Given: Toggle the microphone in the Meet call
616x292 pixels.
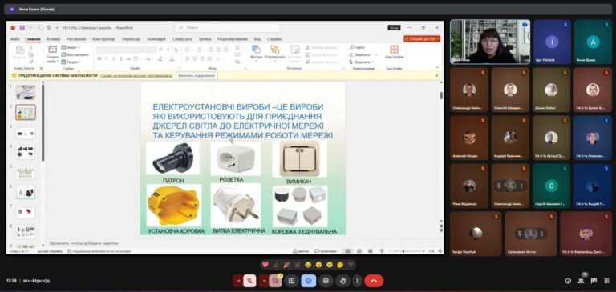Looking at the screenshot, I should [249, 281].
